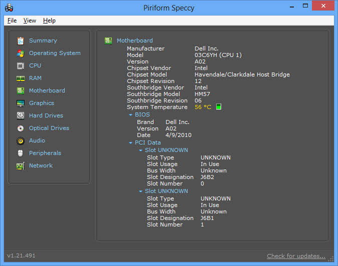Click the Motherboard heading in main panel
The width and height of the screenshot is (338, 266).
(x=135, y=40)
